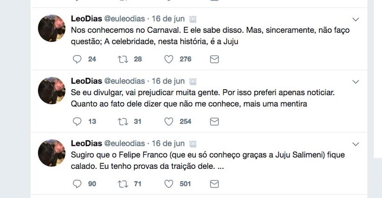Like the Felipe Franco tweet
382x198 pixels.
tap(169, 184)
